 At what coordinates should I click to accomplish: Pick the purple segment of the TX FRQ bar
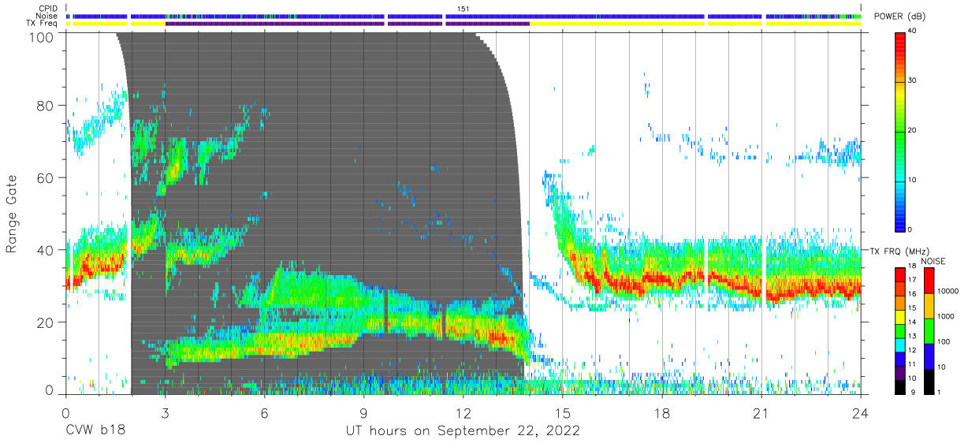tap(900, 372)
